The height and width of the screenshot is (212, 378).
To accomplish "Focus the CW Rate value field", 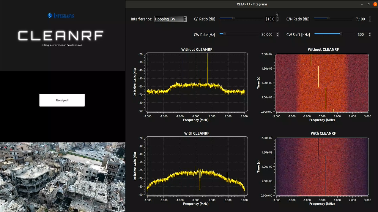I will pyautogui.click(x=267, y=34).
